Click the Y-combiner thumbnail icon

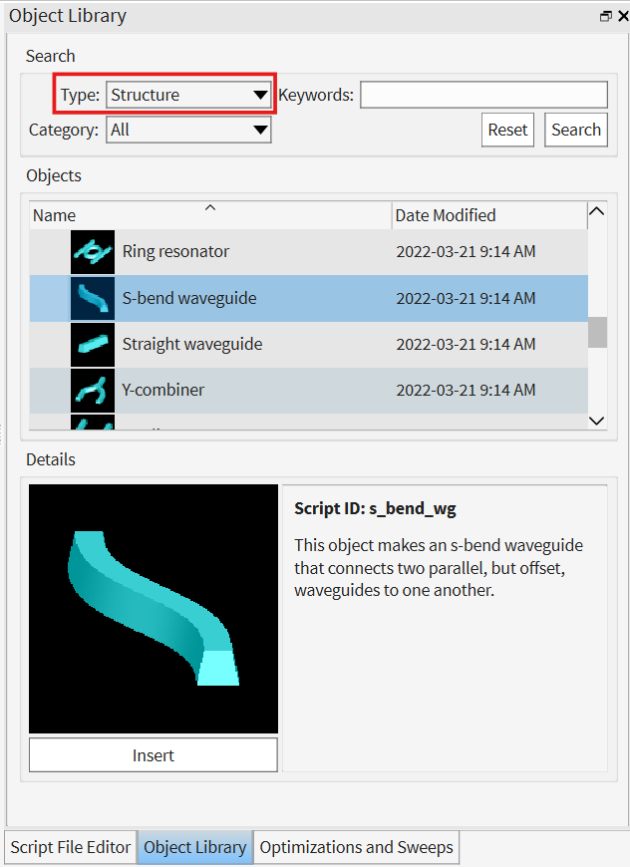tap(93, 391)
